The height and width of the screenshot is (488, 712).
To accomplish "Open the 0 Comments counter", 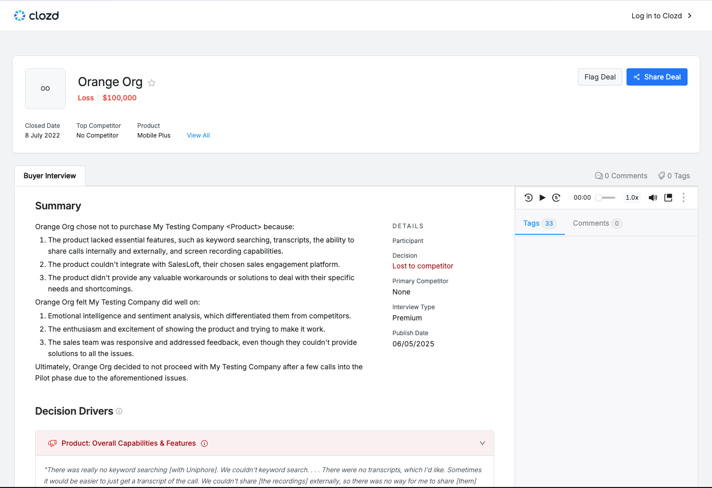I will (621, 176).
